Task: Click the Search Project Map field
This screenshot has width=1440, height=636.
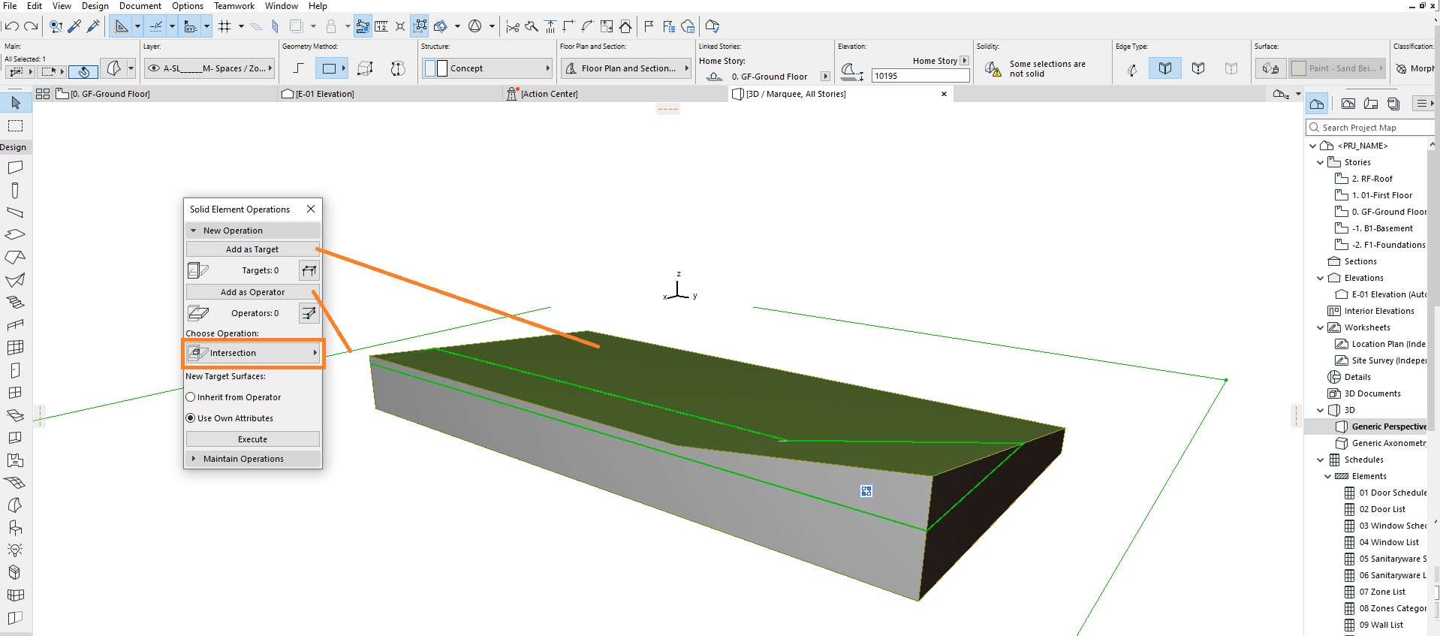Action: click(1371, 128)
